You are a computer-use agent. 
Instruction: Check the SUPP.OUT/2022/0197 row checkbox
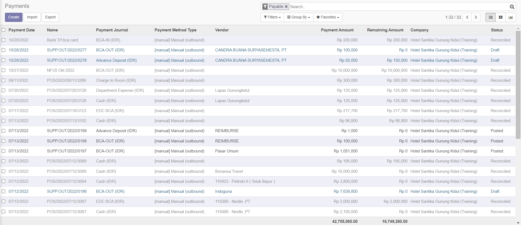(x=4, y=151)
